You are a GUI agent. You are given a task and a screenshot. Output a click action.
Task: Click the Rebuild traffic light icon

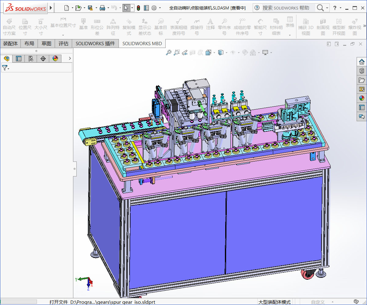tap(138, 8)
